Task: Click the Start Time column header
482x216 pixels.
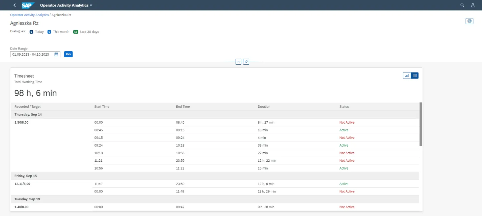Action: [x=102, y=107]
